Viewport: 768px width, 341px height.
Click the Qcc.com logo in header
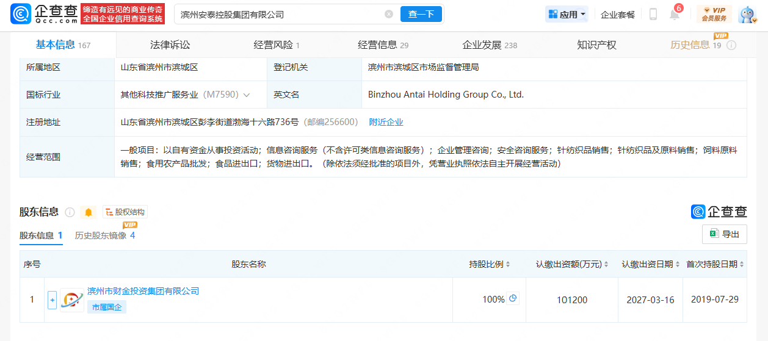click(x=45, y=14)
